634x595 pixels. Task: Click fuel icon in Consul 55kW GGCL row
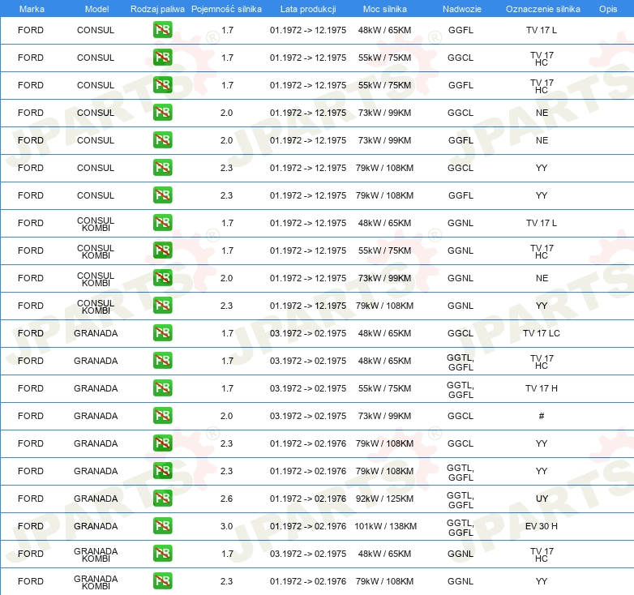pyautogui.click(x=162, y=58)
